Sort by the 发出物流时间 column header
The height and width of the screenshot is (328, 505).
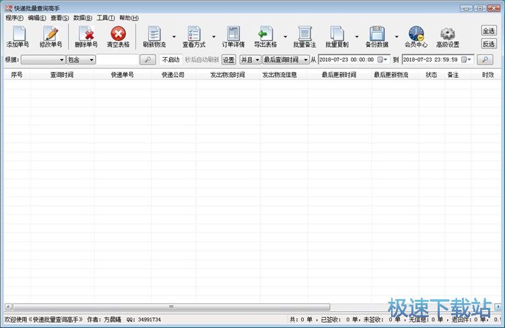(228, 75)
